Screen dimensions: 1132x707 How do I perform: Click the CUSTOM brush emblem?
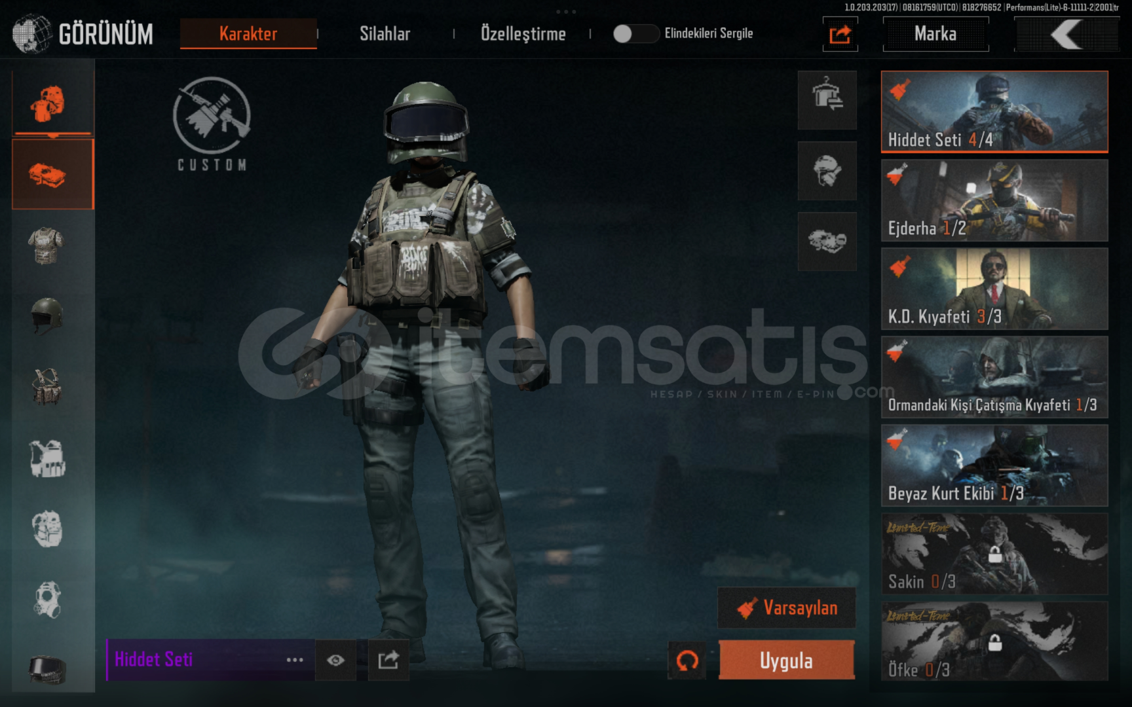click(x=212, y=124)
